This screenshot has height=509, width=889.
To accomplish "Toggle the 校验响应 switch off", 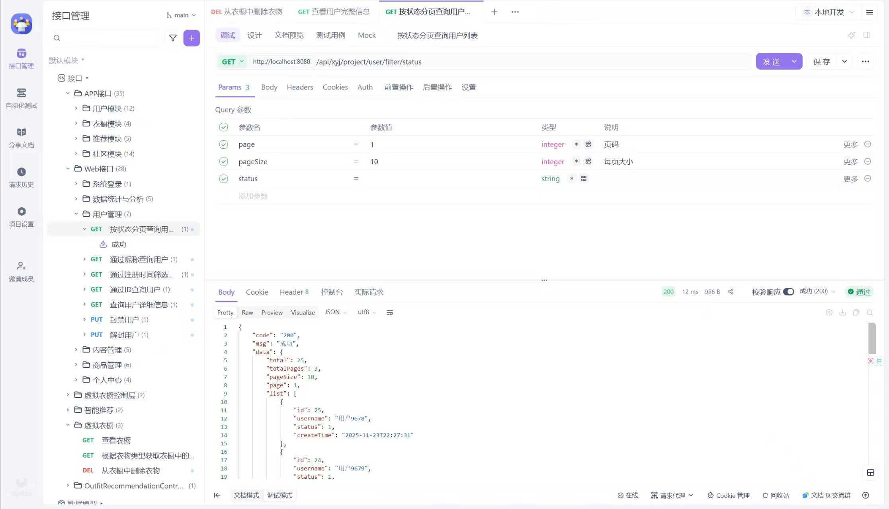I will click(x=788, y=292).
